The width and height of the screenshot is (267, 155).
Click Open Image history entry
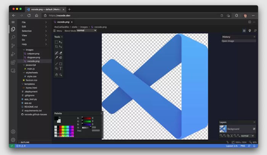click(x=238, y=41)
